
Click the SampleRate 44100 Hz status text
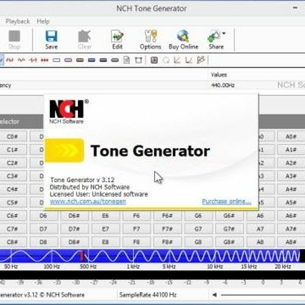[148, 295]
